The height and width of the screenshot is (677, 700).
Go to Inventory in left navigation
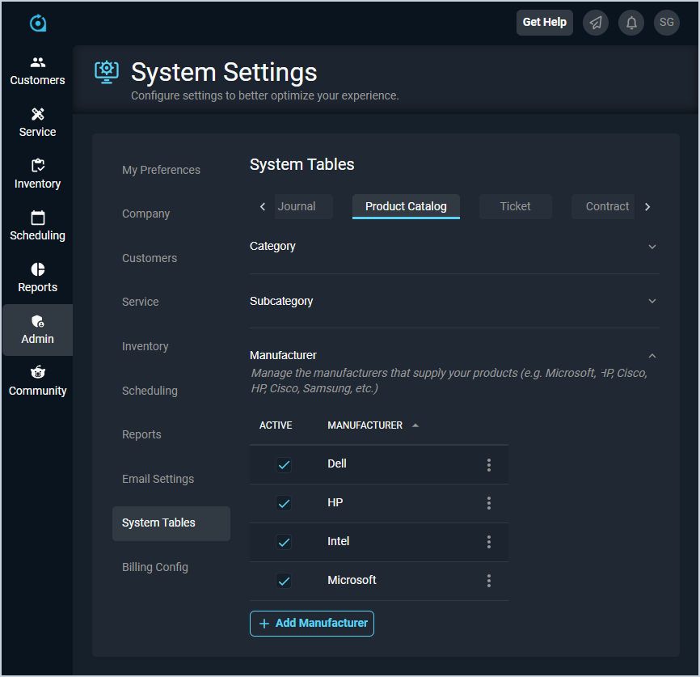37,174
